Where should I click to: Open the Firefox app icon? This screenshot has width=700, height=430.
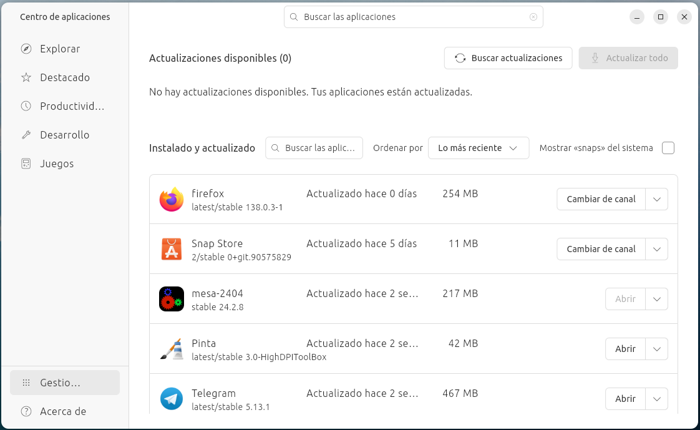[171, 199]
